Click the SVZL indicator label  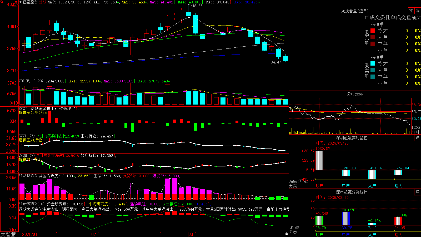pos(23,136)
